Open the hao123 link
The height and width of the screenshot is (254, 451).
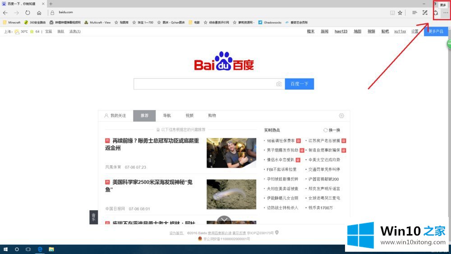click(x=341, y=31)
